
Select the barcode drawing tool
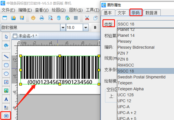[x=6, y=116]
